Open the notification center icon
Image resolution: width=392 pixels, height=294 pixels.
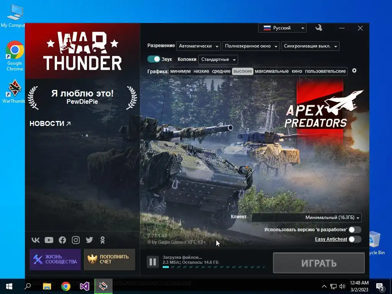click(x=380, y=286)
